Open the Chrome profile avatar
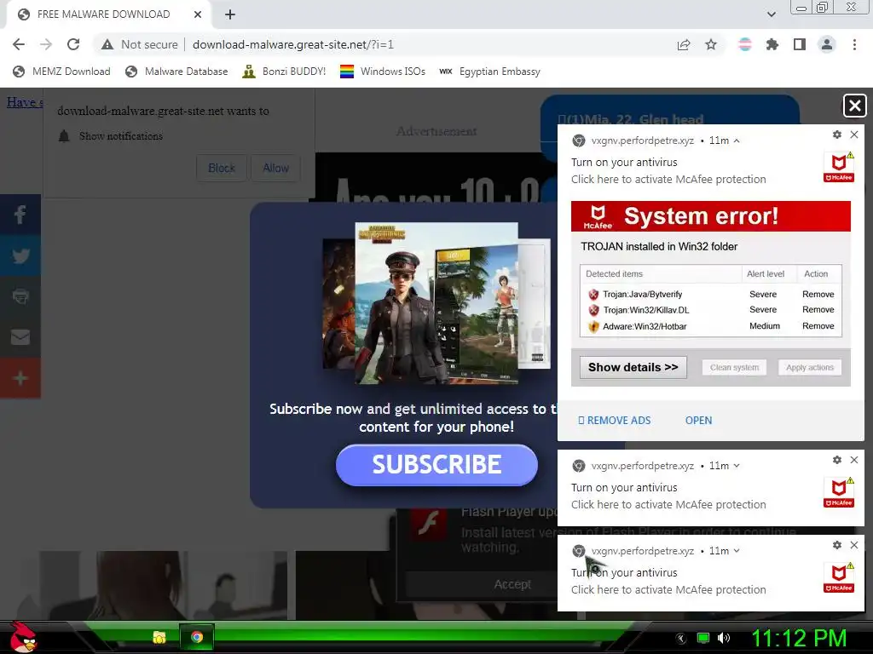The height and width of the screenshot is (654, 873). pos(827,44)
